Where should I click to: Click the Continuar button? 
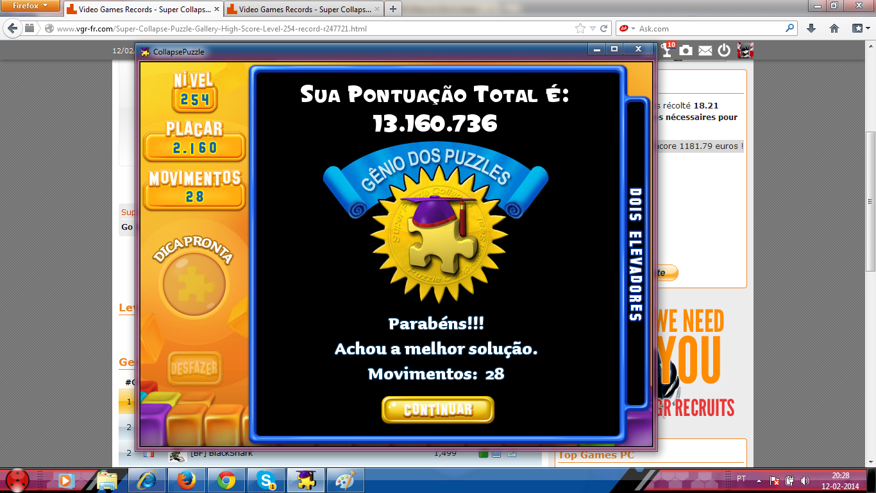point(438,410)
